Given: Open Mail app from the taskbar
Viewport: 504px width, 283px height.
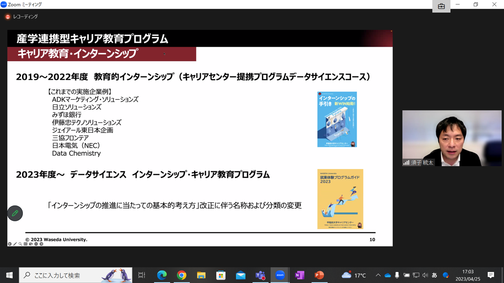Looking at the screenshot, I should 241,275.
